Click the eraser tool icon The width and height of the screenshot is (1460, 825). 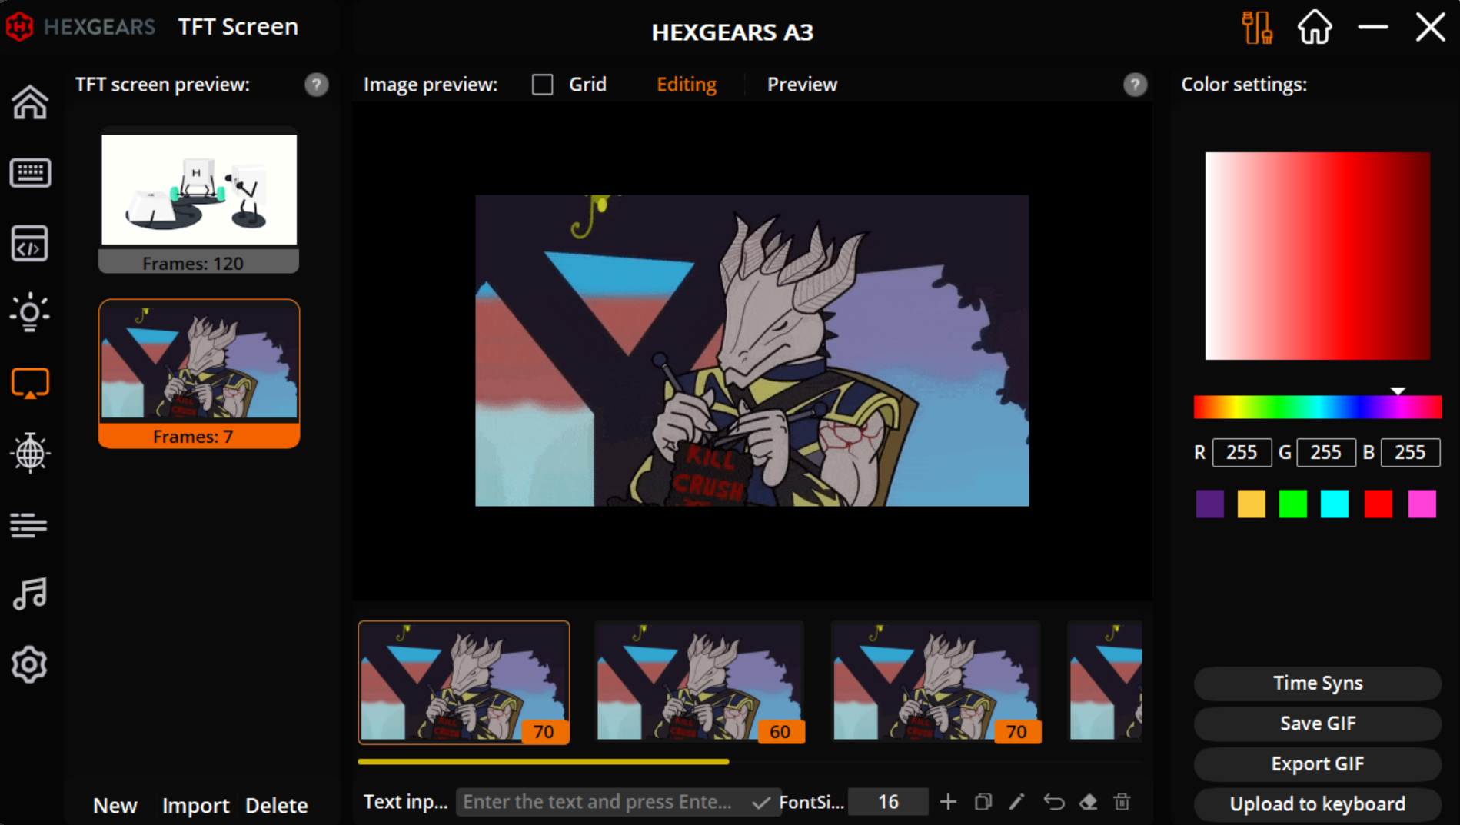point(1088,802)
